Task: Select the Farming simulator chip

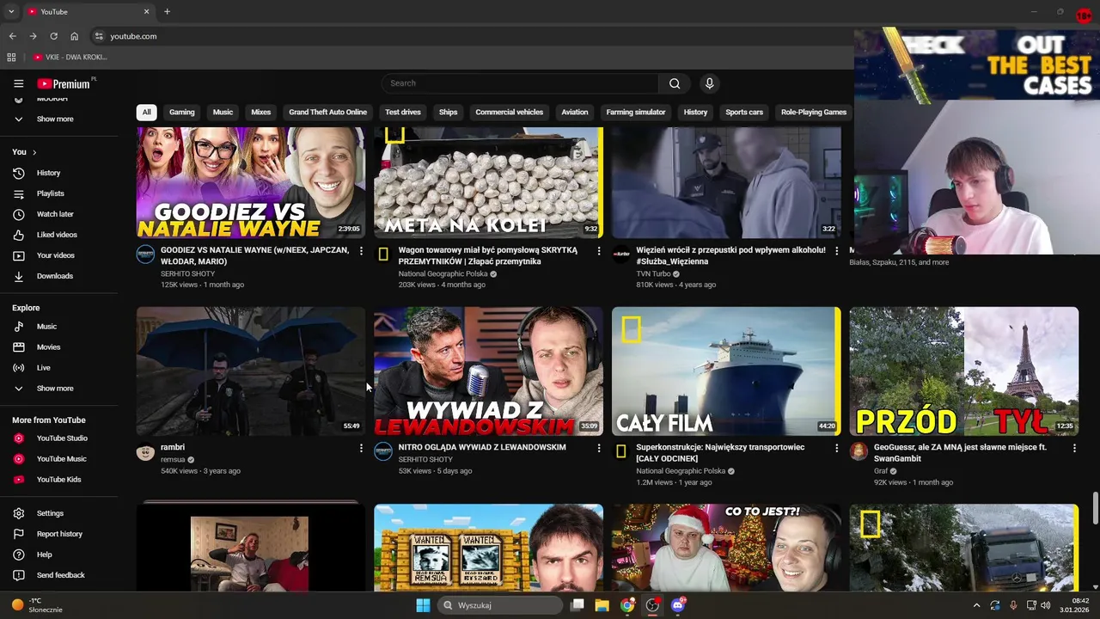Action: click(636, 112)
